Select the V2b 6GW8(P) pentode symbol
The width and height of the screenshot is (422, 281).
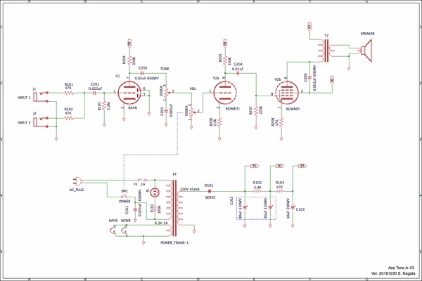[x=287, y=93]
